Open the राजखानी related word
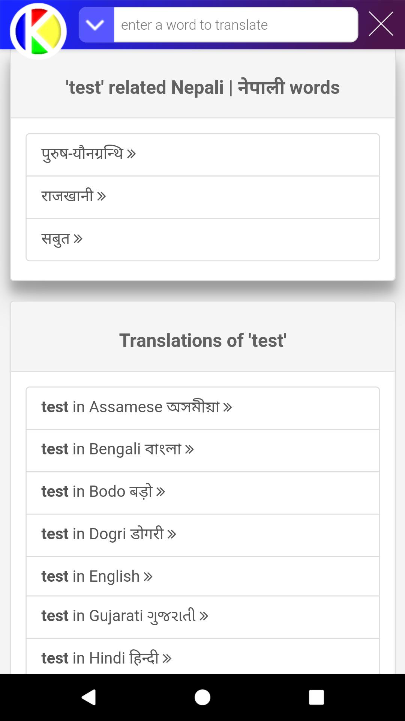Viewport: 405px width, 721px height. click(x=202, y=197)
